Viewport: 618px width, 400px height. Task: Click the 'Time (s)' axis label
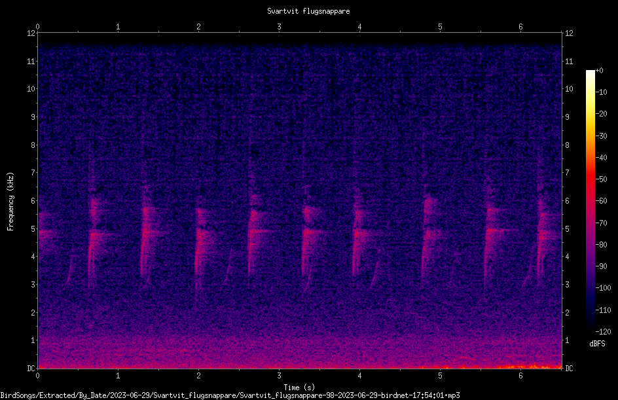pos(299,388)
